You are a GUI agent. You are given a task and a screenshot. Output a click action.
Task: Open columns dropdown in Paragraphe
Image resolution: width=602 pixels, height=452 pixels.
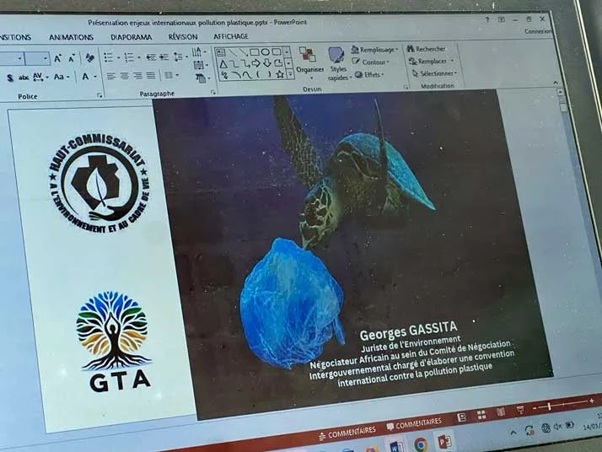click(171, 75)
